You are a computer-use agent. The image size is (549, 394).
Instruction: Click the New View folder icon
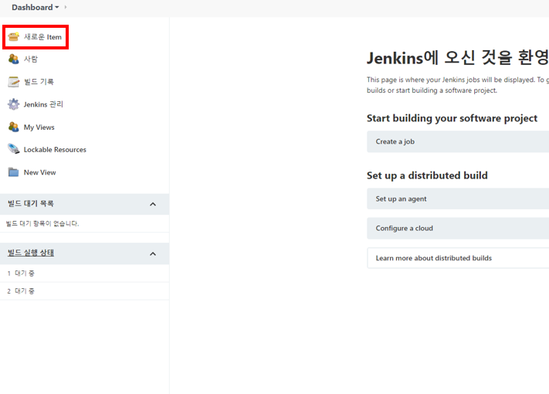(x=14, y=172)
